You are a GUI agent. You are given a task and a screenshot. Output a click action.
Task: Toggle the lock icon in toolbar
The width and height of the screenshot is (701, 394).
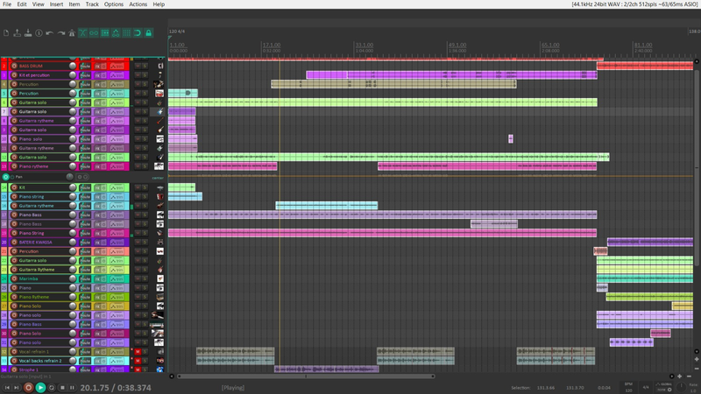(x=149, y=33)
